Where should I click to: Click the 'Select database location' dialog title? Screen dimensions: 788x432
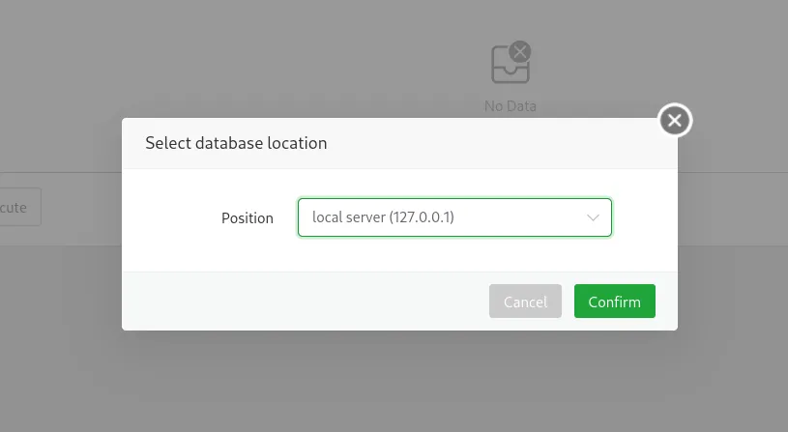click(x=236, y=143)
